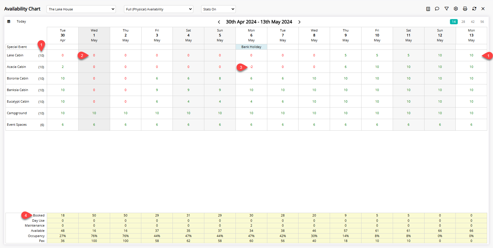Click Available value 57 on Thu 9 May

coord(346,231)
